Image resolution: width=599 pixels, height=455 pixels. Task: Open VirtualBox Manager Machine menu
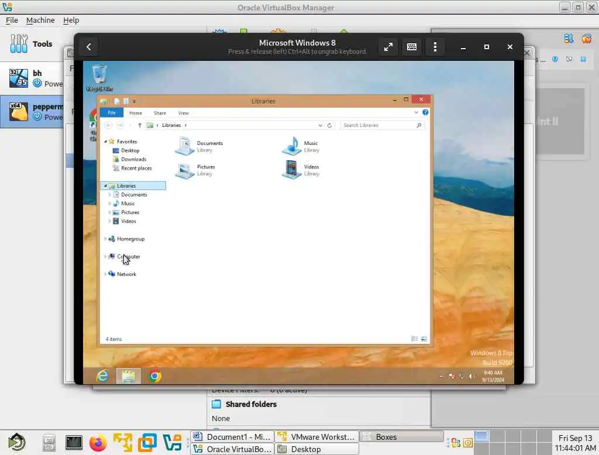click(x=40, y=20)
